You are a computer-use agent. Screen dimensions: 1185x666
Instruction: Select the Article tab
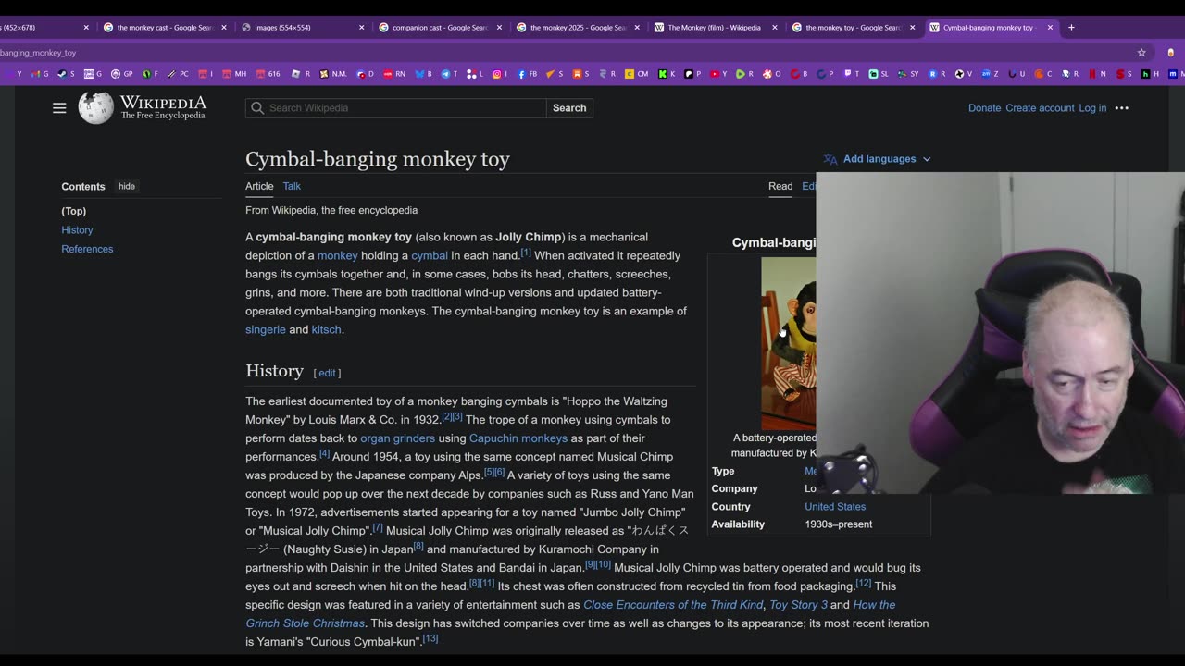pos(259,186)
